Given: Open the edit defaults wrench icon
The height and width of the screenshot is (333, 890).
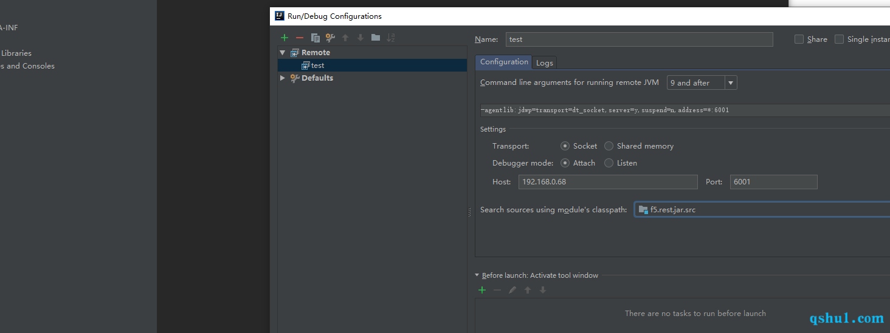Looking at the screenshot, I should [330, 38].
